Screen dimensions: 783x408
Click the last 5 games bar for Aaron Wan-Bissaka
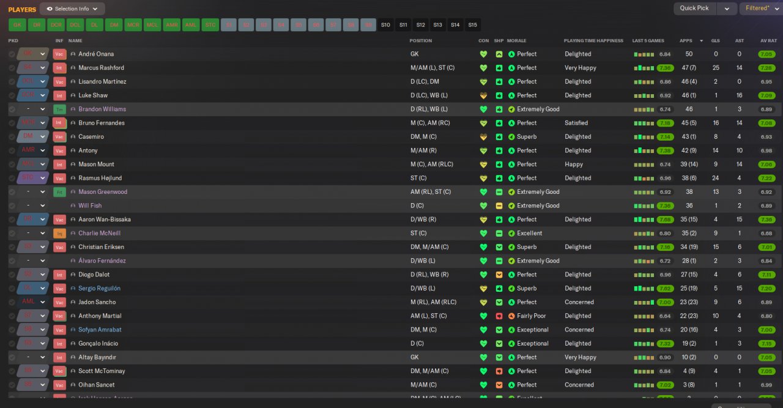click(x=644, y=220)
